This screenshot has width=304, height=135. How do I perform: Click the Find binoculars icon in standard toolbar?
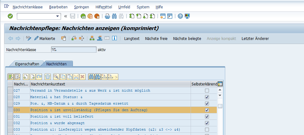tap(114, 16)
